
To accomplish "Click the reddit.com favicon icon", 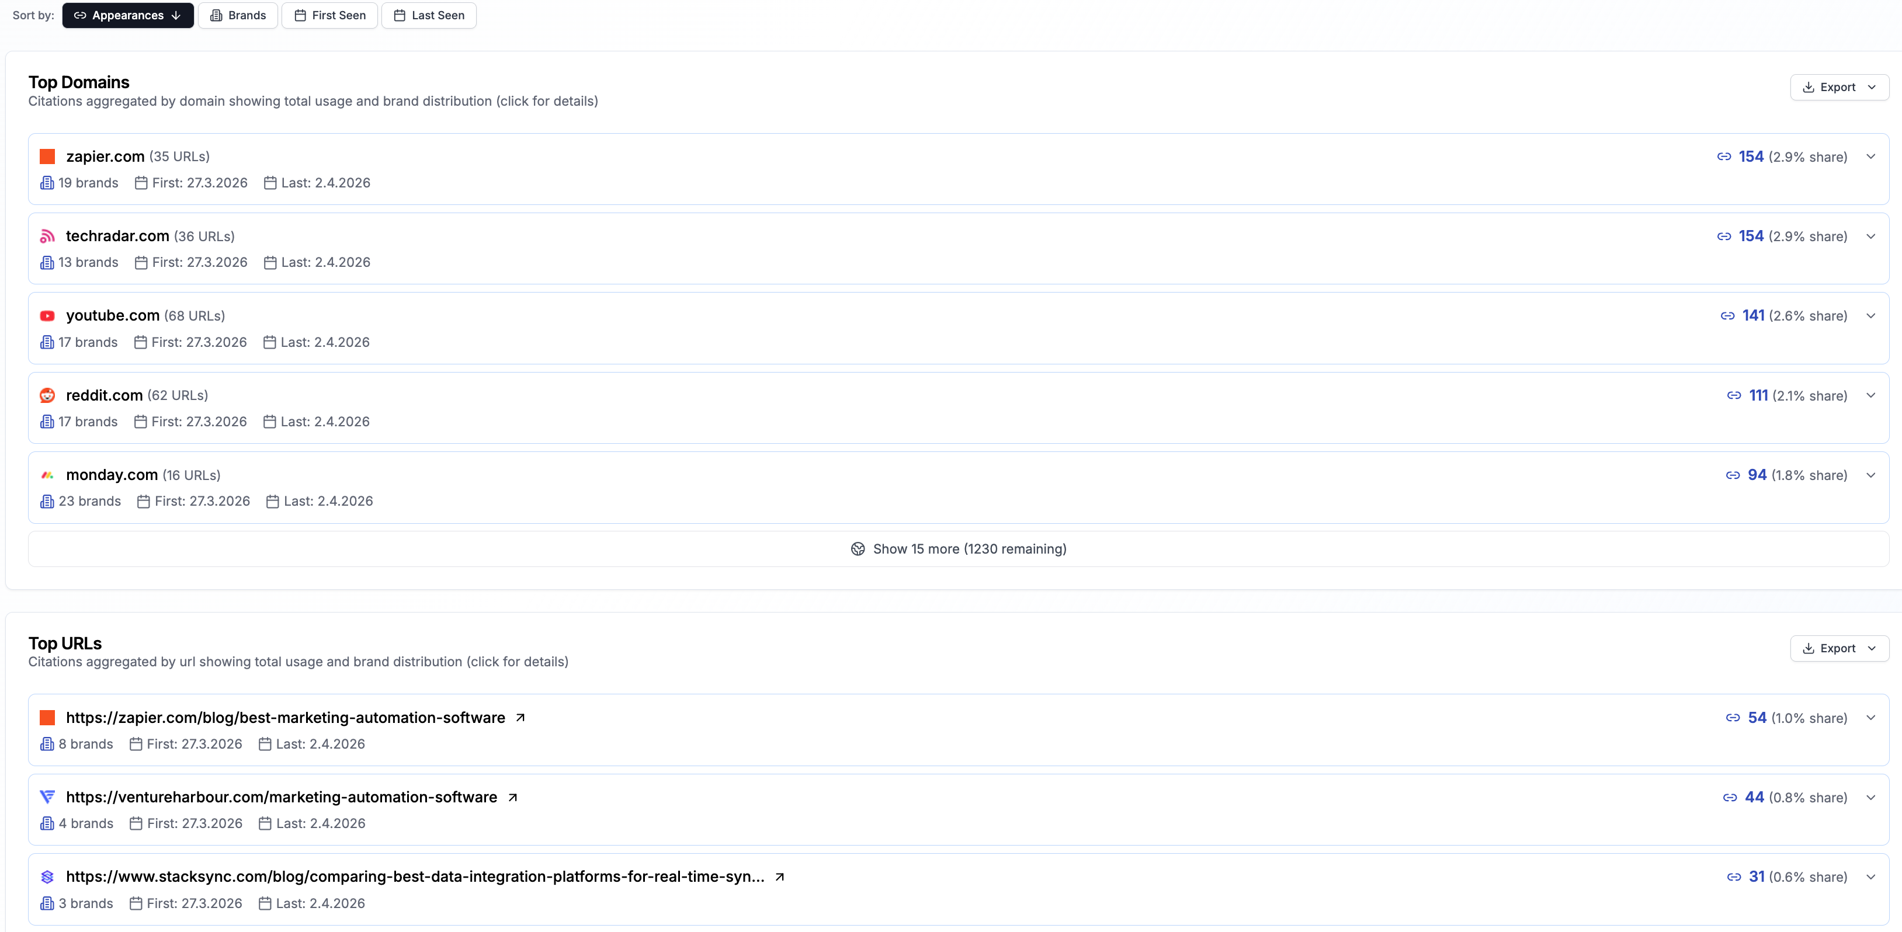I will click(x=47, y=395).
